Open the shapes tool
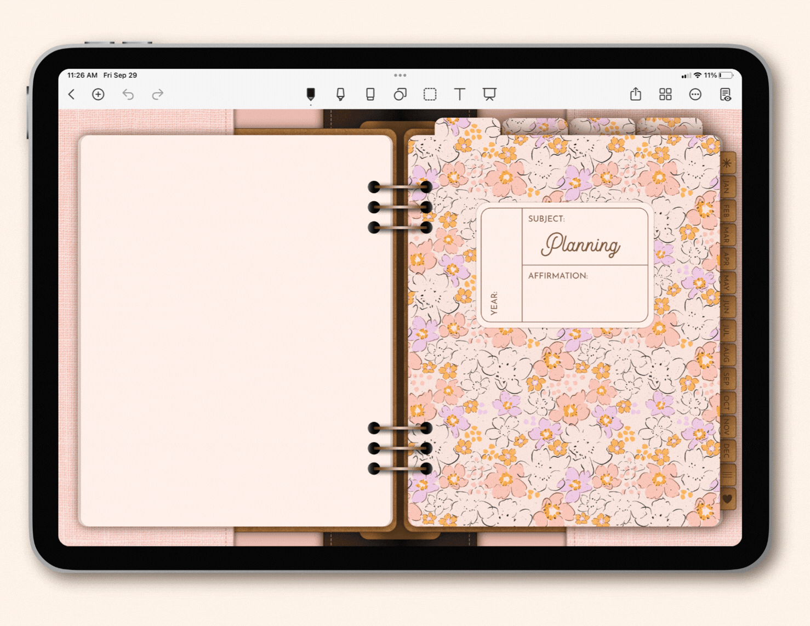Viewport: 810px width, 626px height. tap(400, 94)
